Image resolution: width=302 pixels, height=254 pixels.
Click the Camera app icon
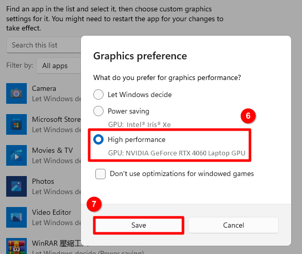click(16, 93)
